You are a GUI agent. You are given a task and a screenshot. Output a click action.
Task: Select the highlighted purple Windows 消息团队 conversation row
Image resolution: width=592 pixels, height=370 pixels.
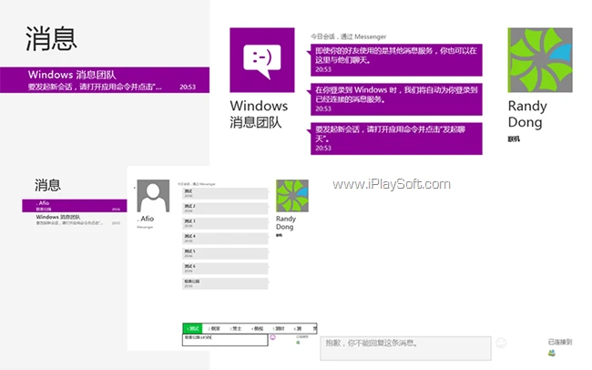point(105,80)
